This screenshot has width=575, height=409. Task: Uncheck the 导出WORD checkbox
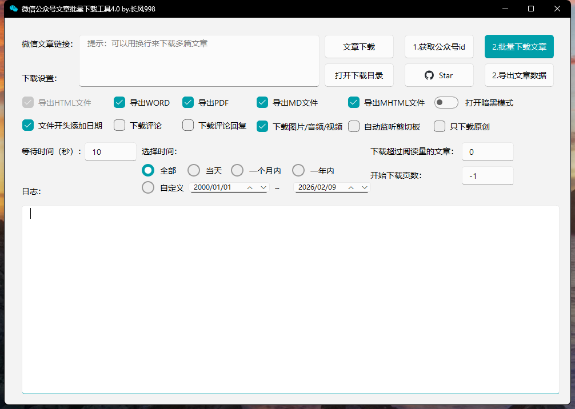click(x=119, y=102)
